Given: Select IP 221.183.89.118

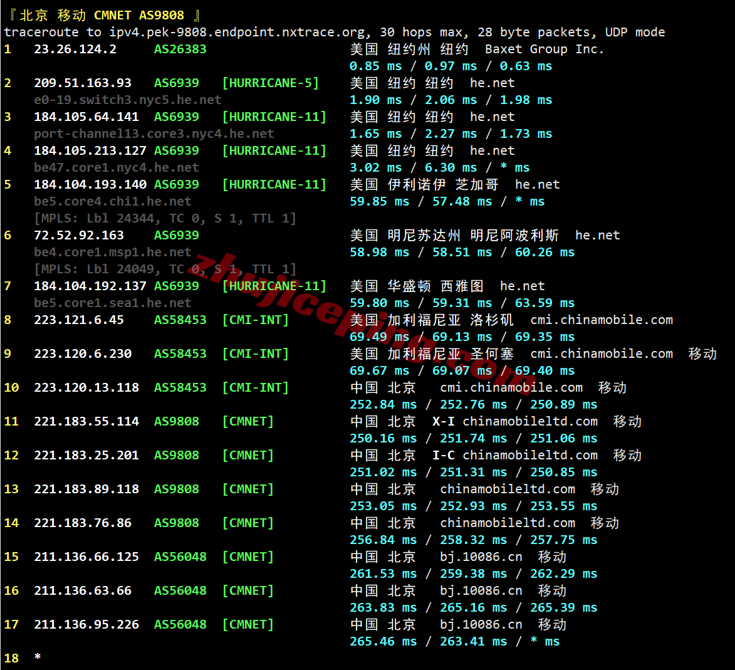Looking at the screenshot, I should coord(86,489).
